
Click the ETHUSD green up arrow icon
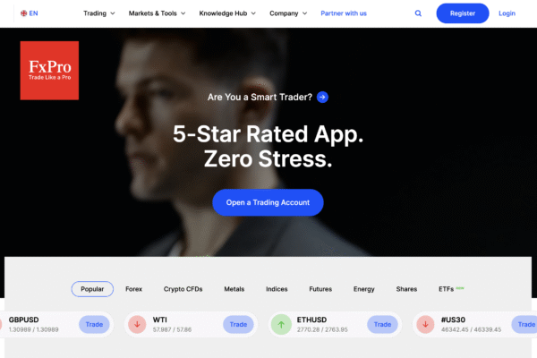[281, 324]
